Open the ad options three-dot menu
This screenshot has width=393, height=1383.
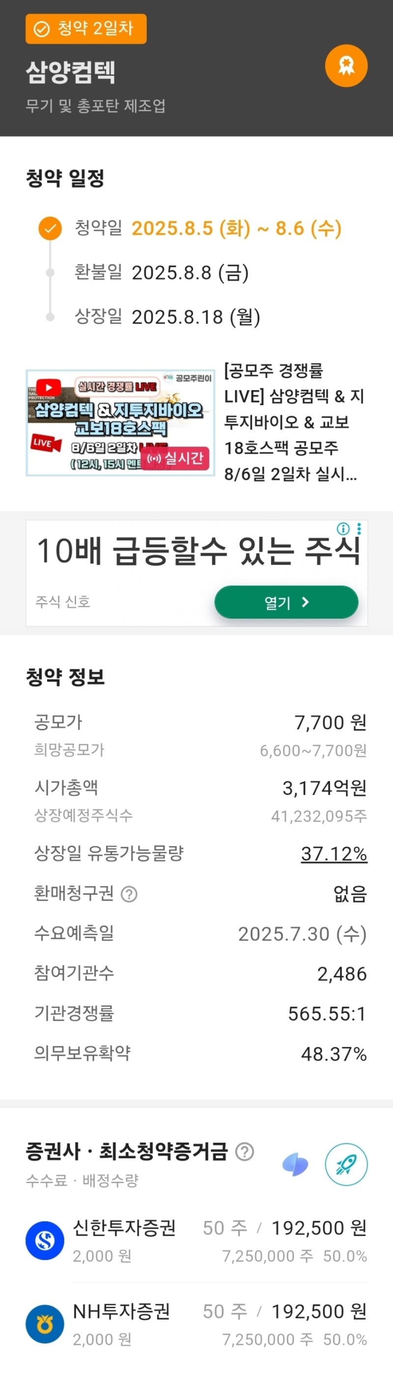coord(359,529)
